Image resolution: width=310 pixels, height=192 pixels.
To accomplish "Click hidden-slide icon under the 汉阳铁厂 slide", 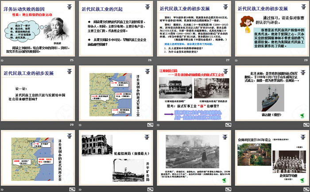I will point(228,189).
